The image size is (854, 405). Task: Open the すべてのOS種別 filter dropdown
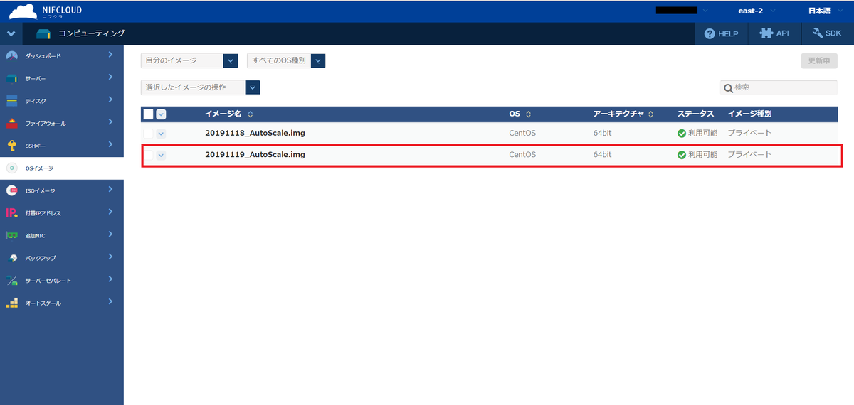[x=285, y=61]
